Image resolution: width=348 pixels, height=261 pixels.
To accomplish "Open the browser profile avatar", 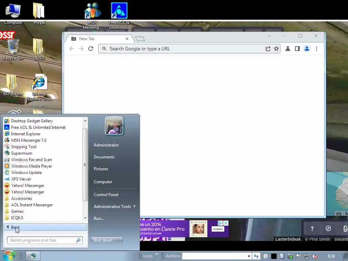I will click(307, 49).
